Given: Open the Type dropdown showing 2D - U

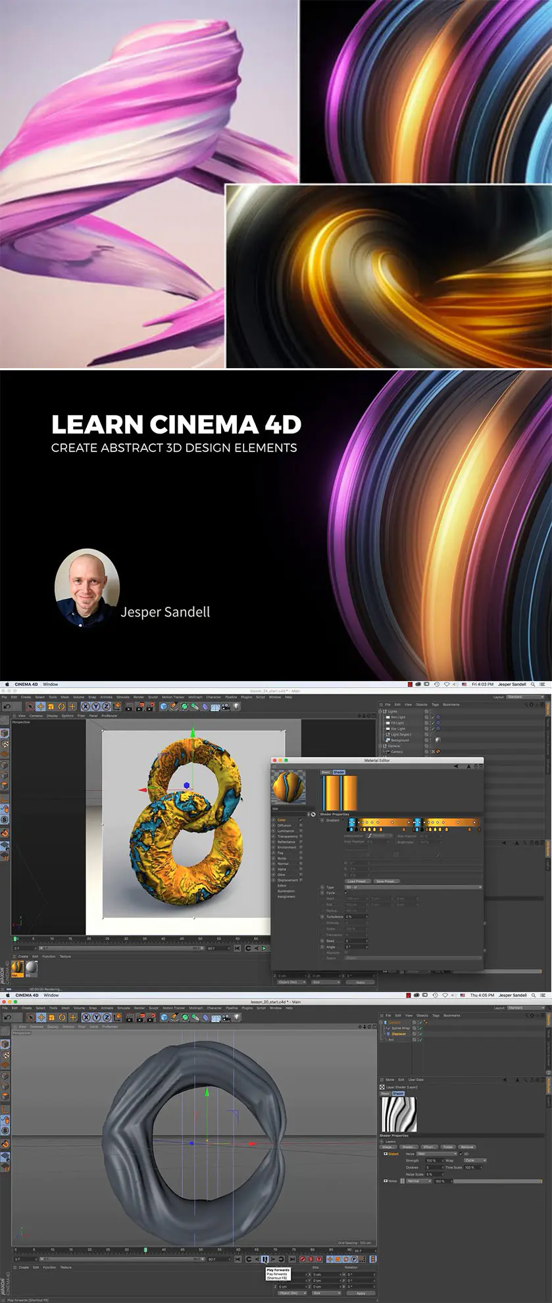Looking at the screenshot, I should coord(413,887).
